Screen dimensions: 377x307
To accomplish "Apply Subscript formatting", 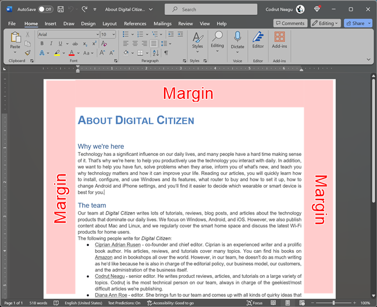I will (85, 44).
